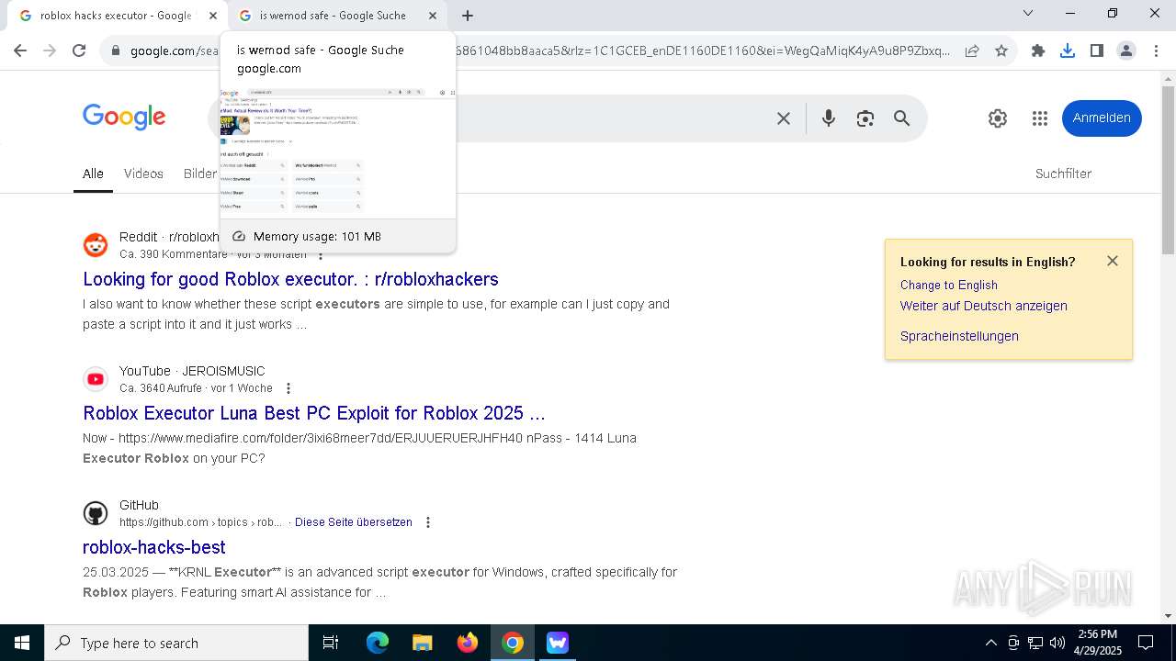Select the Videos search filter

[143, 174]
